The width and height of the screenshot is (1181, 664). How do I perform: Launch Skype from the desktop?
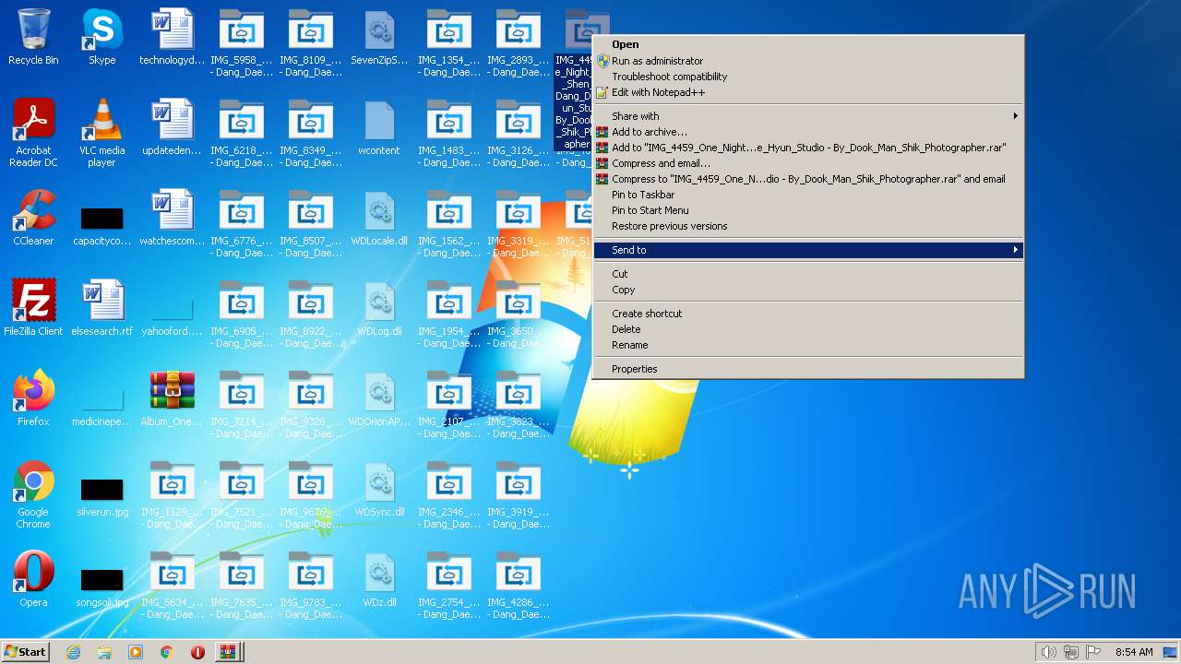click(101, 37)
